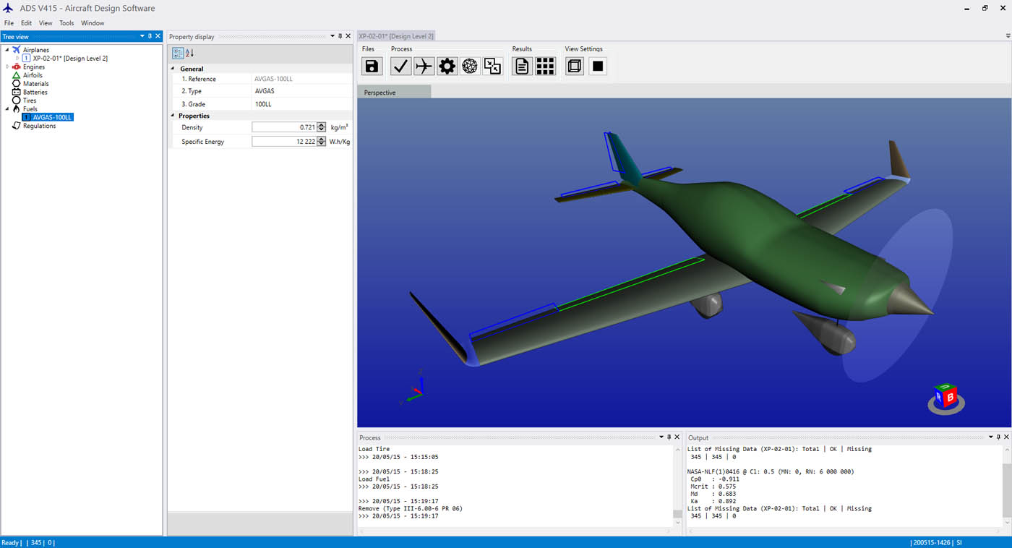Click the Specific Energy spinner arrows
This screenshot has height=548, width=1012.
click(322, 142)
